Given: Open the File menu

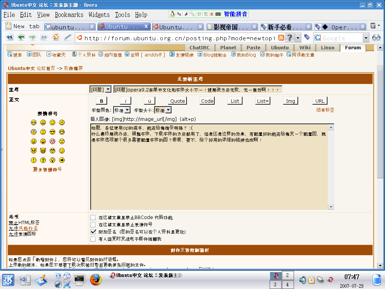Looking at the screenshot, I should click(9, 15).
